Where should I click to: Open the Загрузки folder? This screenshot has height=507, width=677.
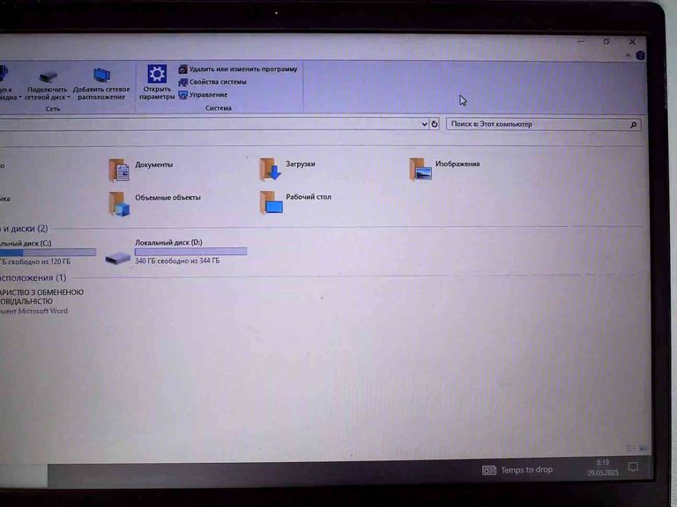(270, 168)
